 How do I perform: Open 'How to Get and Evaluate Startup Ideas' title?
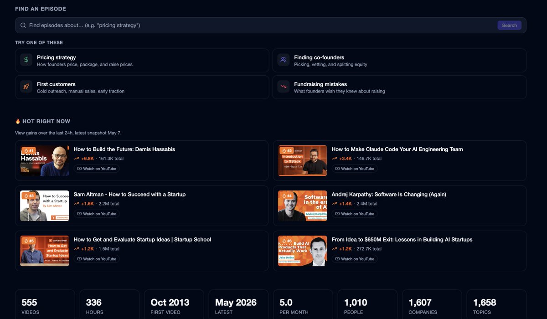coord(142,239)
